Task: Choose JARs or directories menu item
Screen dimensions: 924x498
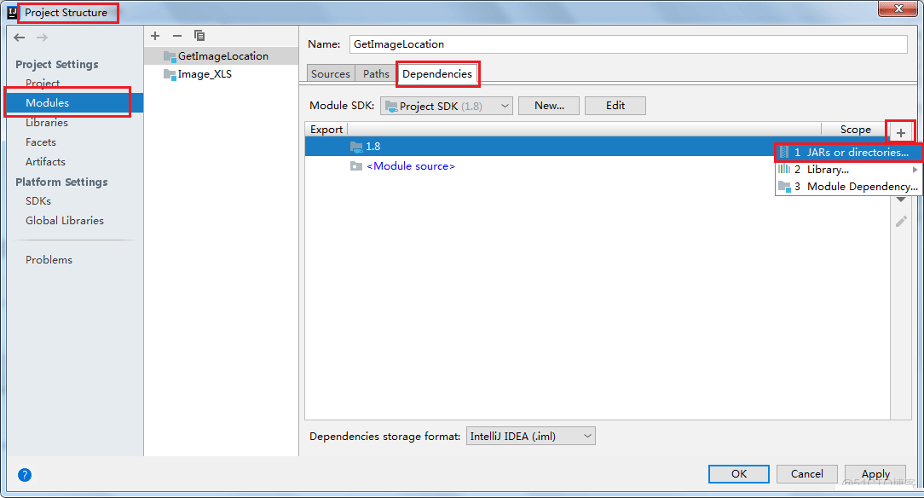Action: coord(849,152)
